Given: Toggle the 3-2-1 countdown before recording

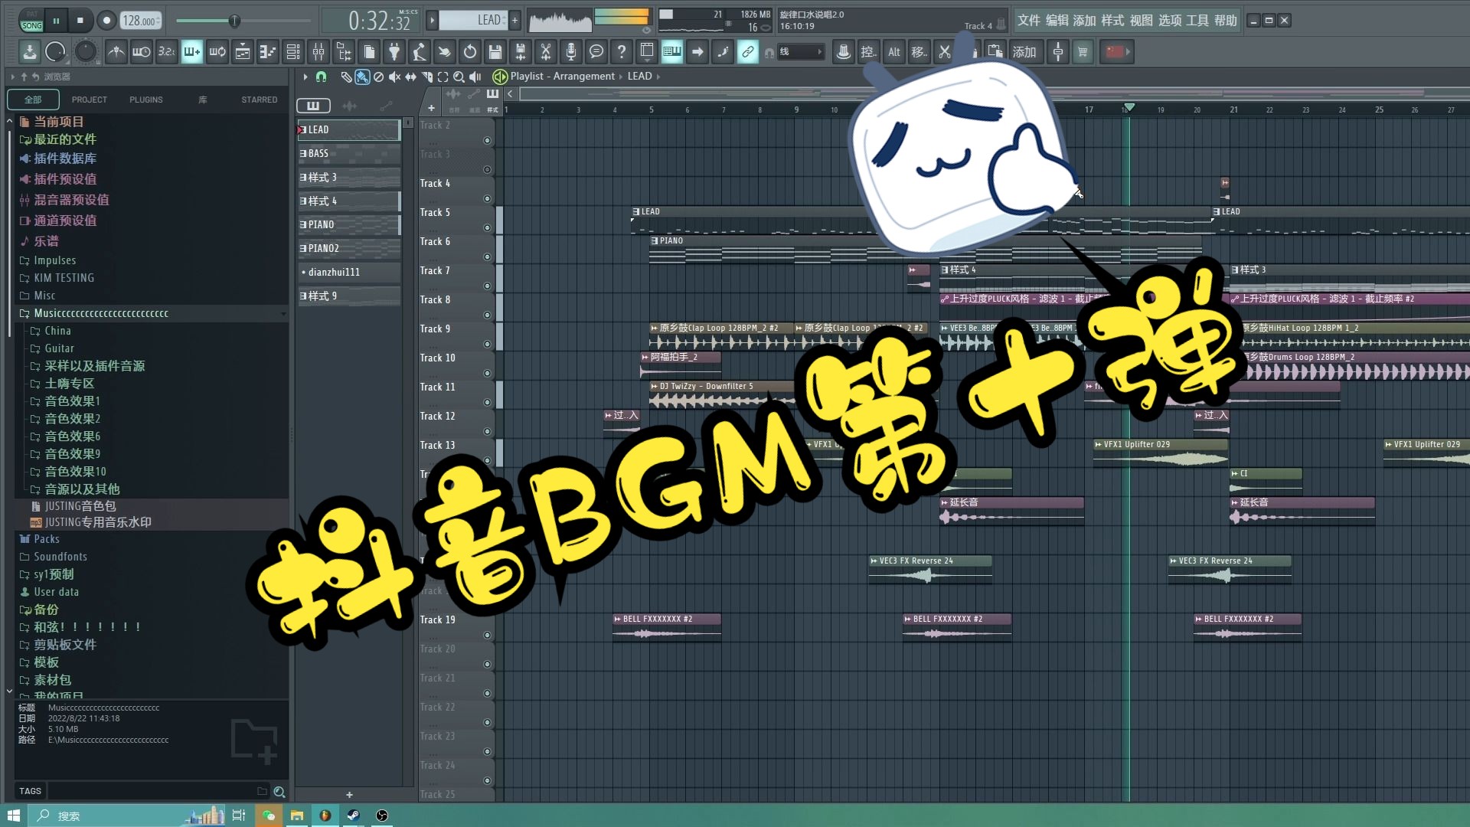Looking at the screenshot, I should click(x=167, y=52).
